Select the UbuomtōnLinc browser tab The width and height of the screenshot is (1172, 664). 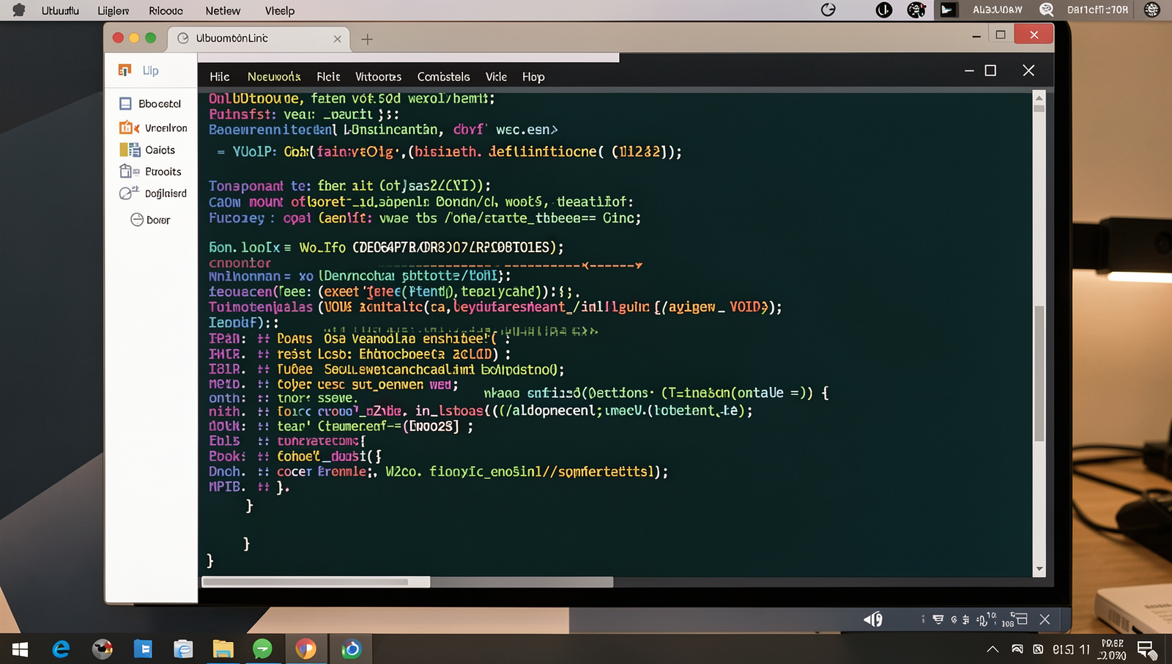tap(259, 38)
